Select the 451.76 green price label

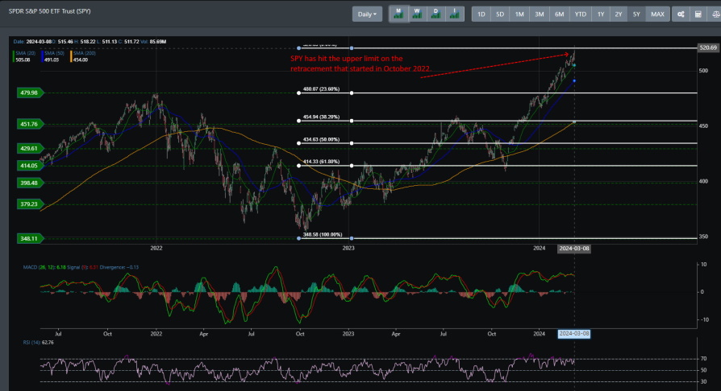pyautogui.click(x=29, y=124)
